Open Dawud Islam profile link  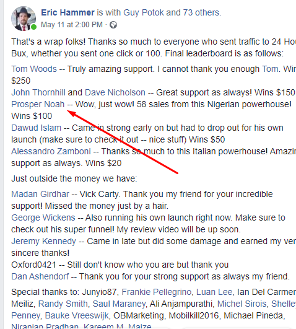(37, 128)
